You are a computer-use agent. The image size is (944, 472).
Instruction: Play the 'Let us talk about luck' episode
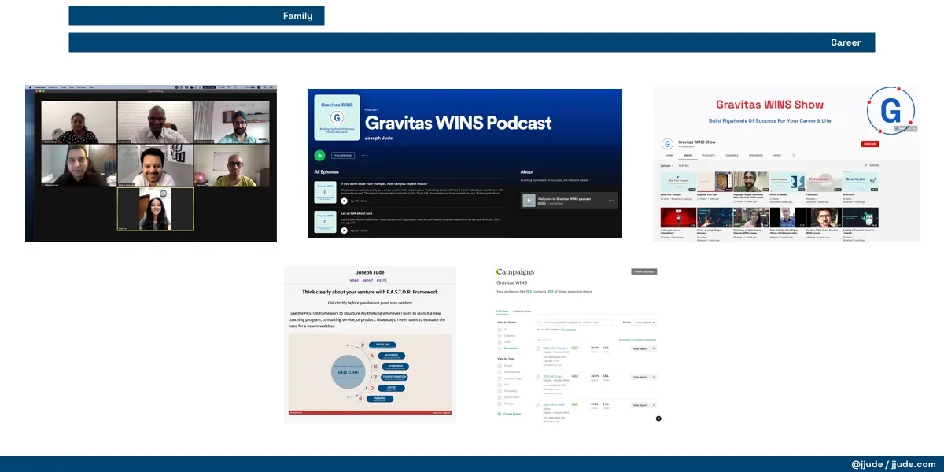pos(345,230)
